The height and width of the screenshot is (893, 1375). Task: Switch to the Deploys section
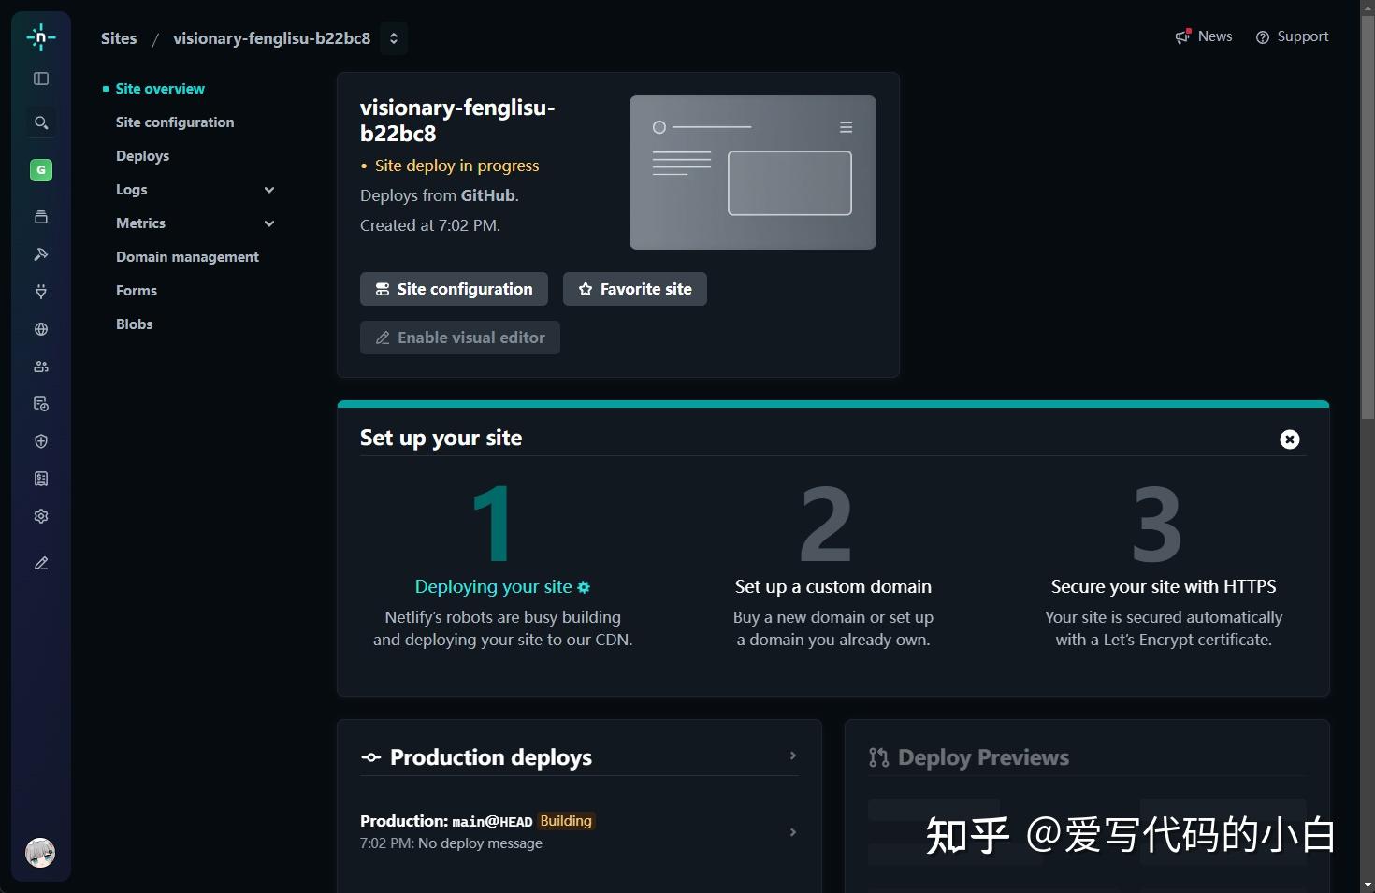point(142,155)
